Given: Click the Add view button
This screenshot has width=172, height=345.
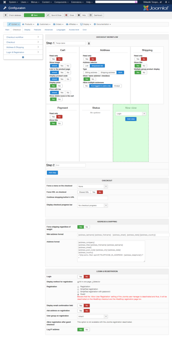Looking at the screenshot, I should (131, 119).
